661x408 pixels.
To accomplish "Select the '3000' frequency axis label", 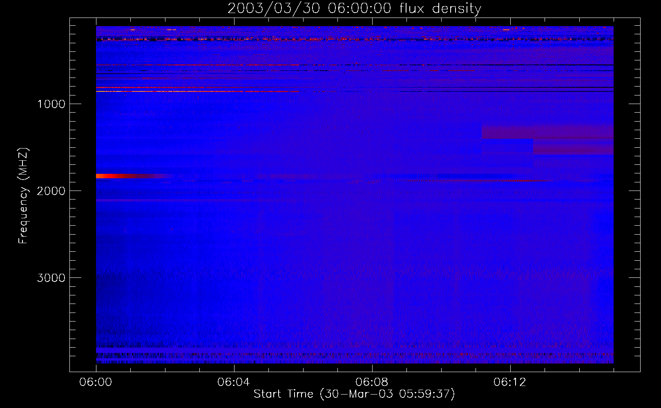I will click(x=51, y=278).
